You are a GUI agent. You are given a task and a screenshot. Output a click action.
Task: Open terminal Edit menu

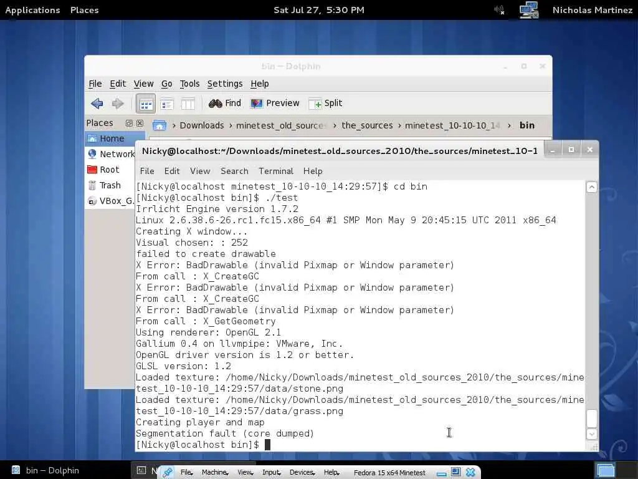[172, 171]
